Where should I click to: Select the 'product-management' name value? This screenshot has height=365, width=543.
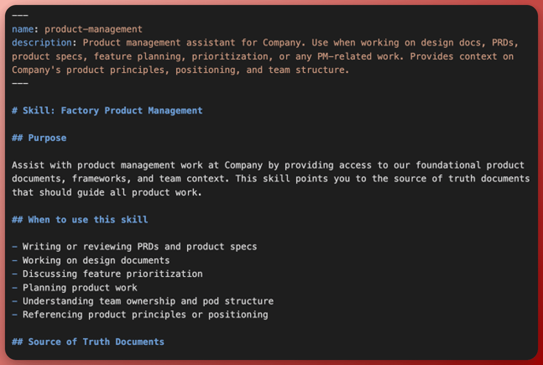click(x=93, y=29)
